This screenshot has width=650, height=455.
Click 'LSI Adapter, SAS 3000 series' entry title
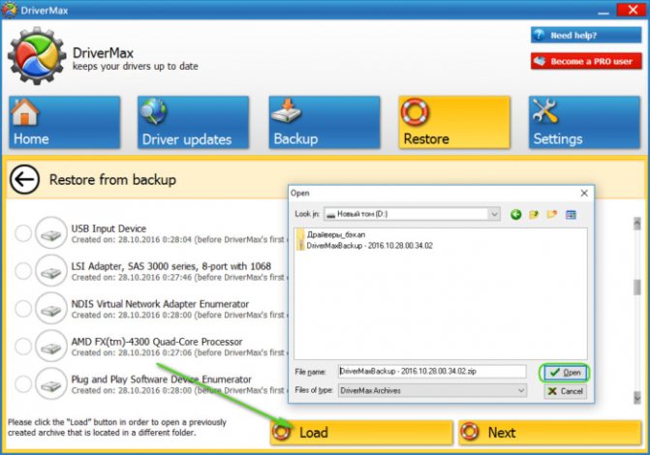tap(171, 266)
